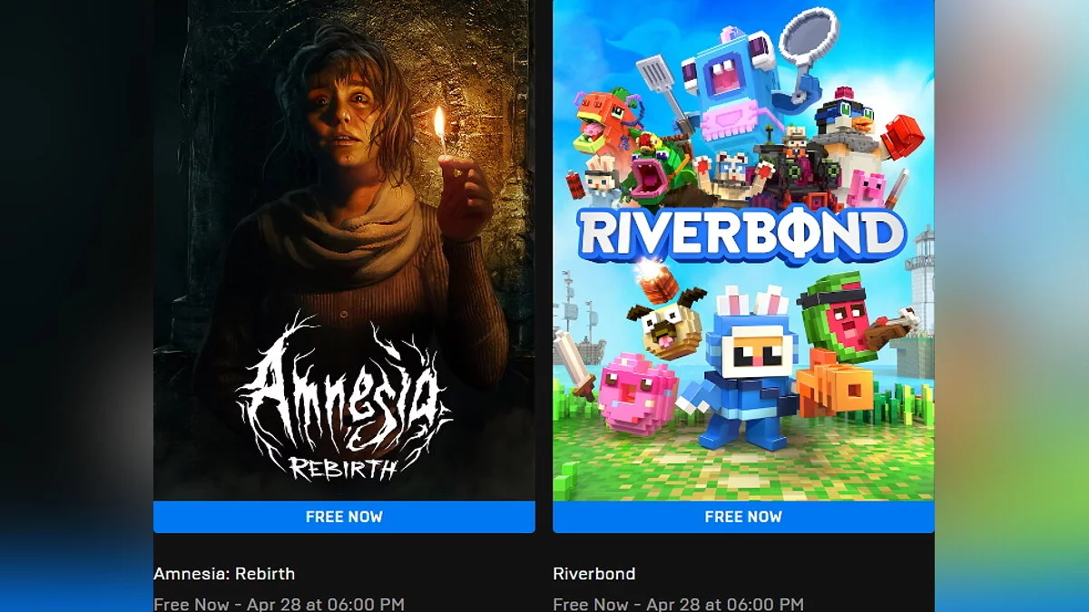
Task: Click the lit match flame
Action: (x=439, y=125)
